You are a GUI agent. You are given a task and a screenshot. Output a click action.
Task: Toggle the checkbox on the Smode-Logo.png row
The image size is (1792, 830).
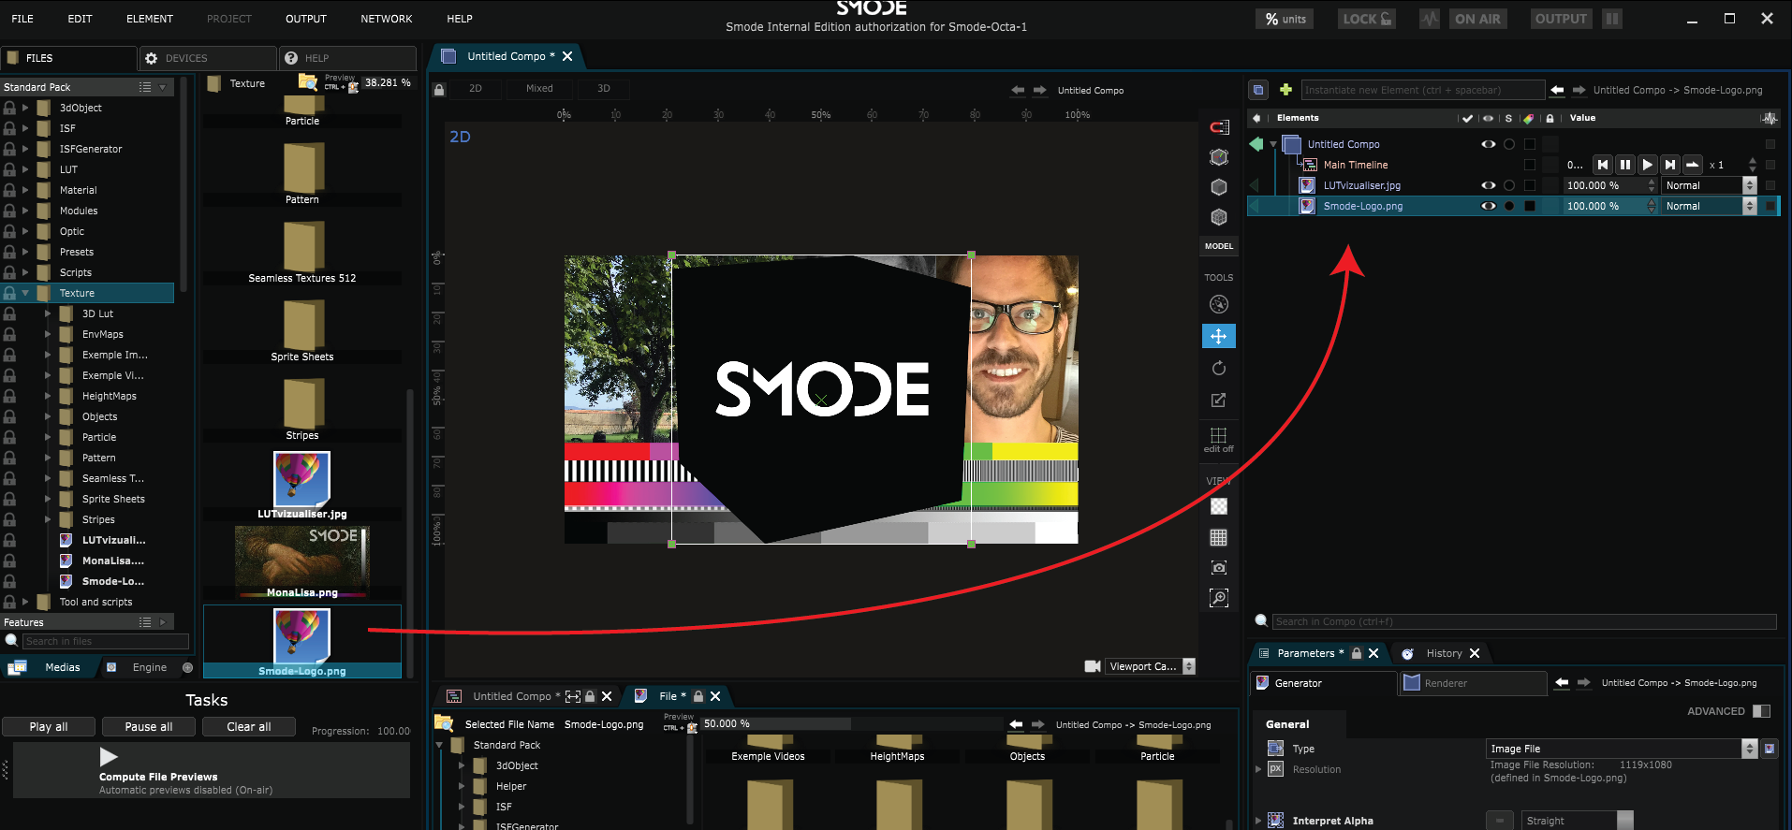pyautogui.click(x=1530, y=206)
